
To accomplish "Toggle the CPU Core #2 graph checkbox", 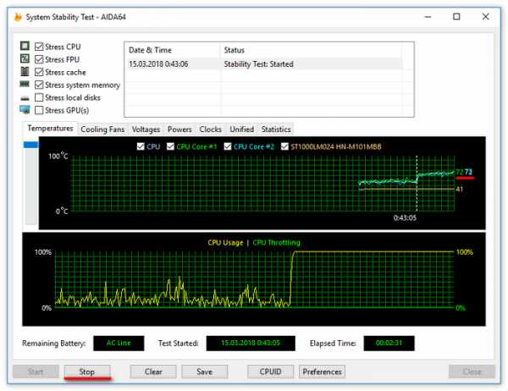I will coord(228,146).
